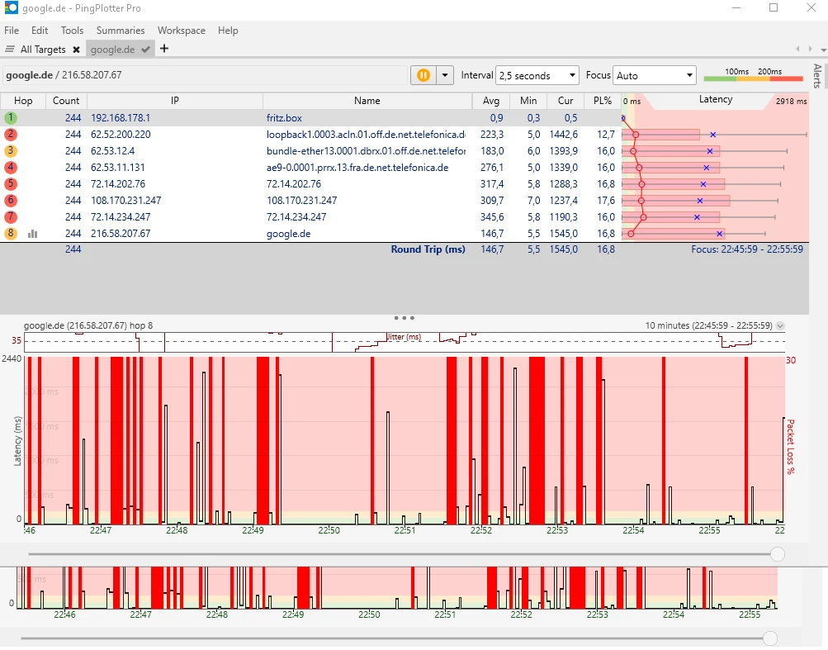Click the ae9-0.0001.prrx.13.fra name cell
Image resolution: width=828 pixels, height=650 pixels.
pos(357,168)
